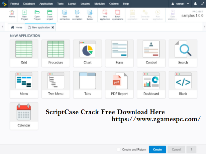This screenshot has height=154, width=206.
Task: Enable the Create and Return checkbox
Action: (118, 150)
